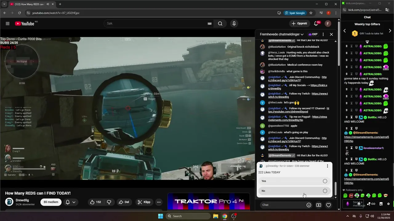Vote No in the 222 Likes poll
Screen dimensions: 394x221
click(294, 191)
